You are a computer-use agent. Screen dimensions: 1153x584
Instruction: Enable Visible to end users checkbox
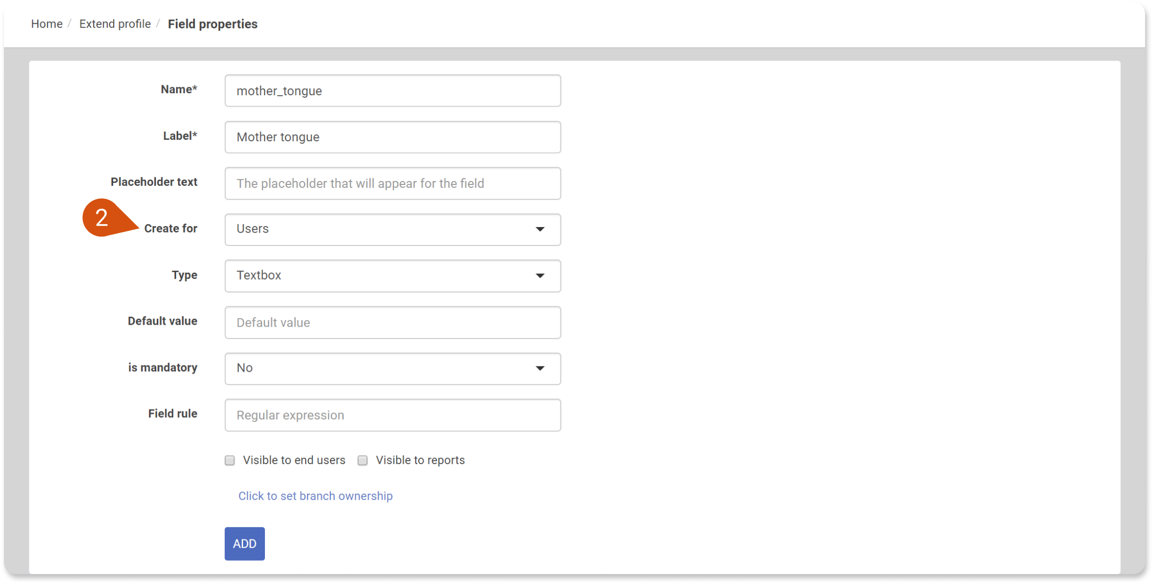[230, 461]
